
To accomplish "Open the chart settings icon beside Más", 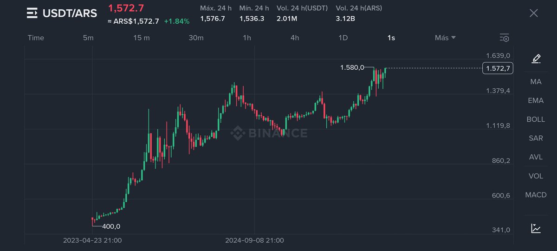I will coord(505,38).
